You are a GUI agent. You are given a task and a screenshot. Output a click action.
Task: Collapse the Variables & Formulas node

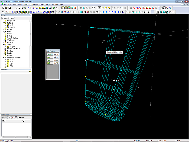pyautogui.click(x=3, y=57)
